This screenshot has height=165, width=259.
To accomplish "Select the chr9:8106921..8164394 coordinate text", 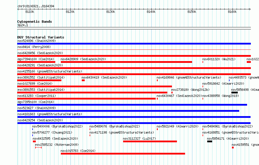I will coord(36,6).
